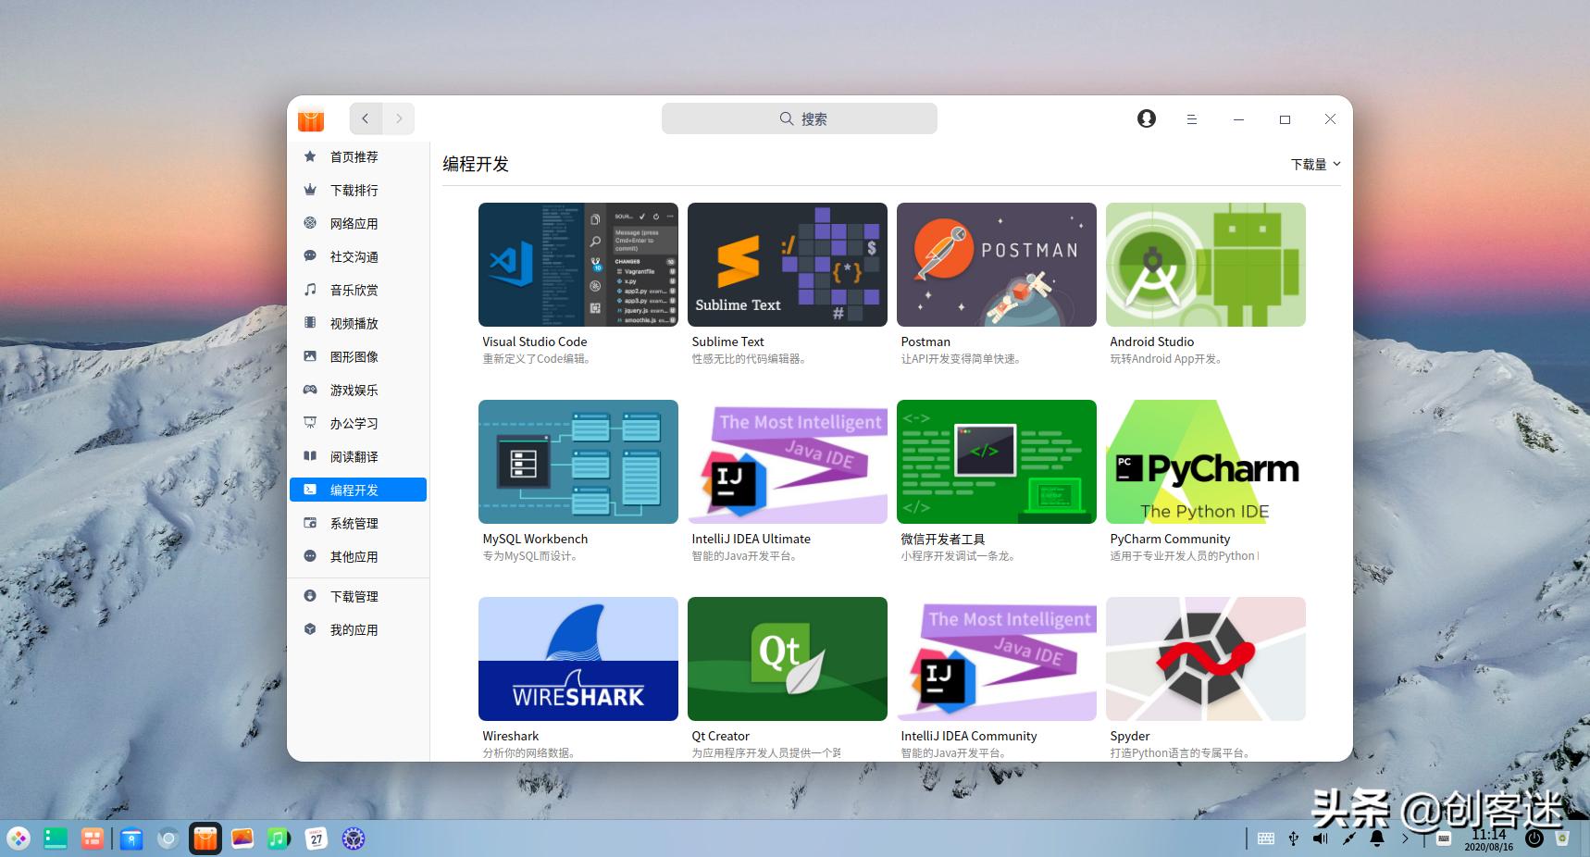Viewport: 1590px width, 857px height.
Task: Launch the calendar from the dock
Action: (x=316, y=838)
